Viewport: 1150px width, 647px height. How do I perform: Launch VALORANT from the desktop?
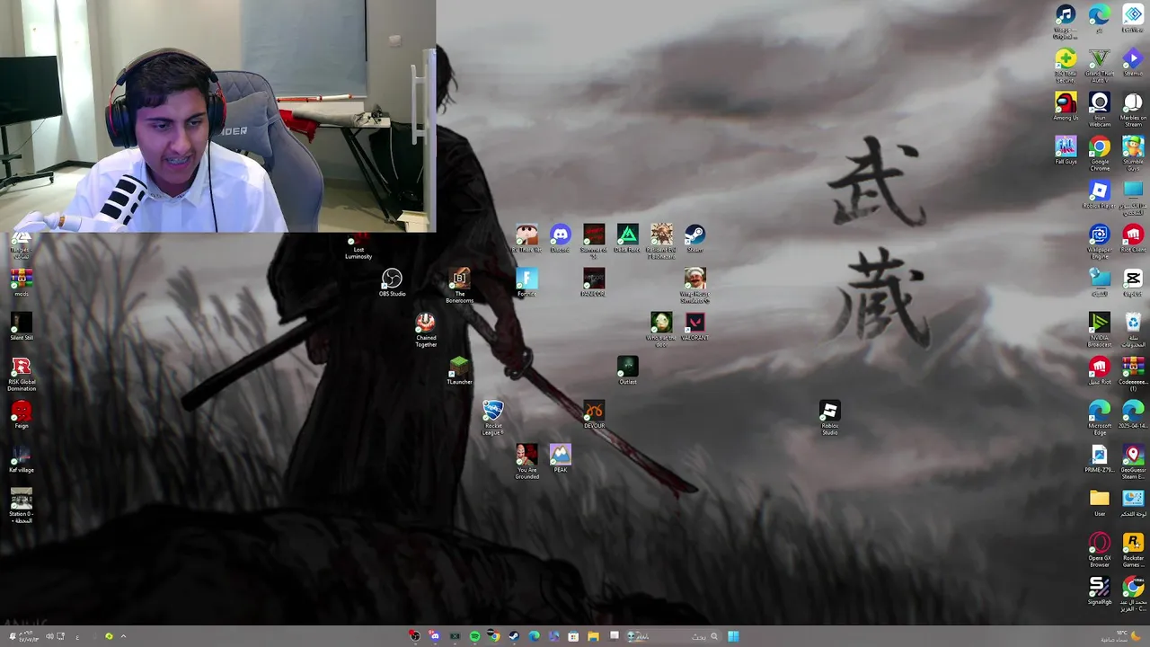click(694, 326)
